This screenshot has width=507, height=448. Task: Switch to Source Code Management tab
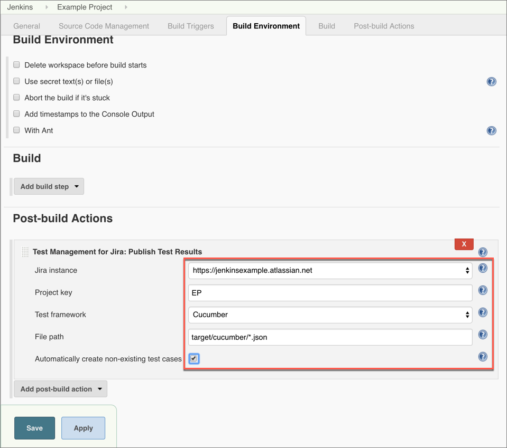pyautogui.click(x=104, y=26)
